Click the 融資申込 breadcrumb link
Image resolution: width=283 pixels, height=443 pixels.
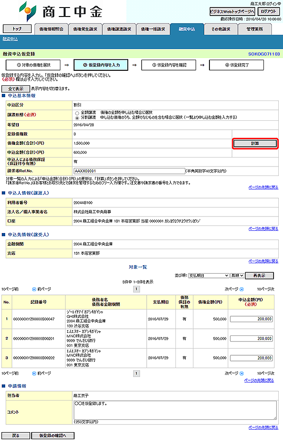(x=10, y=39)
